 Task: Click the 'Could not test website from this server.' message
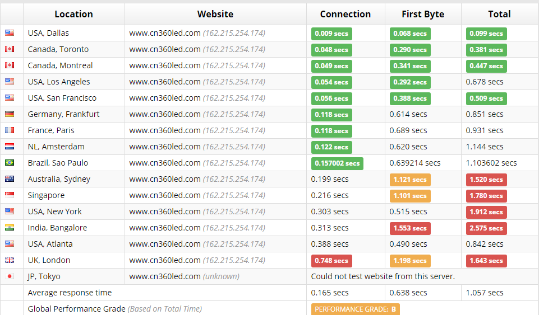(383, 276)
